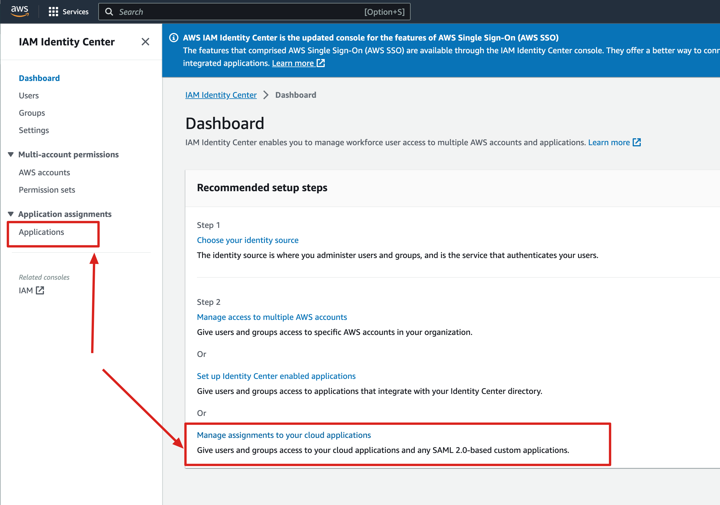Open Users in the sidebar
720x505 pixels.
tap(29, 95)
